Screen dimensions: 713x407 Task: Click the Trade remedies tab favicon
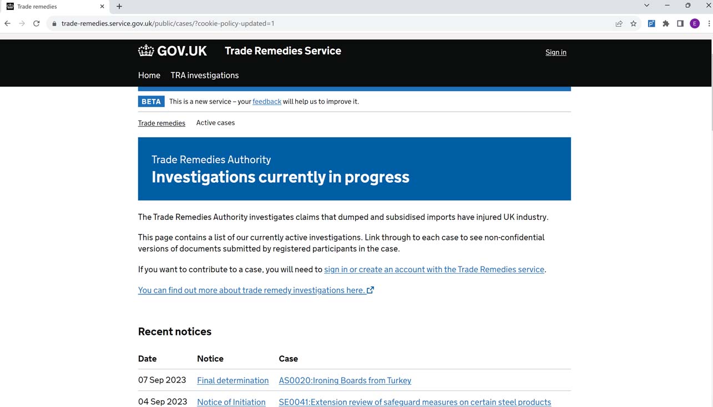(10, 7)
